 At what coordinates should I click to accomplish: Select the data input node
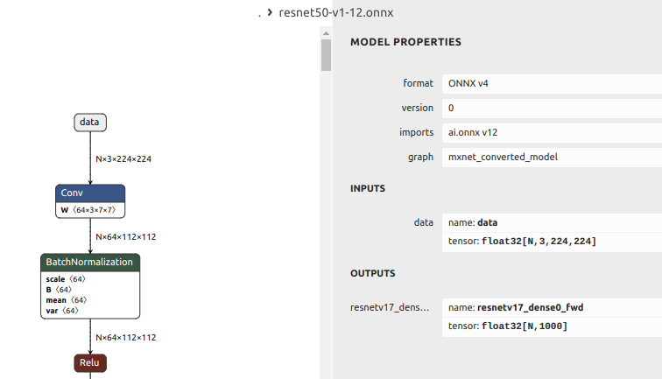point(89,123)
